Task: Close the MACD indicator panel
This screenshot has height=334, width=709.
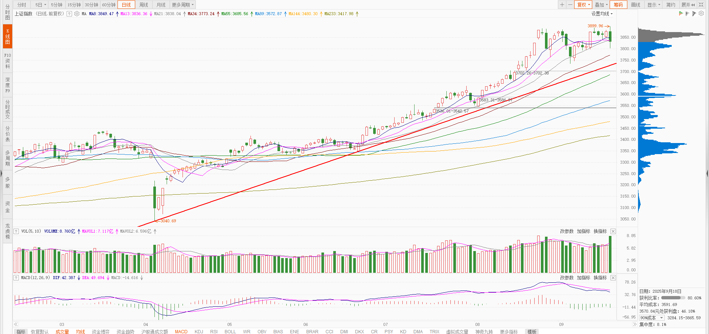Action: tap(613, 278)
